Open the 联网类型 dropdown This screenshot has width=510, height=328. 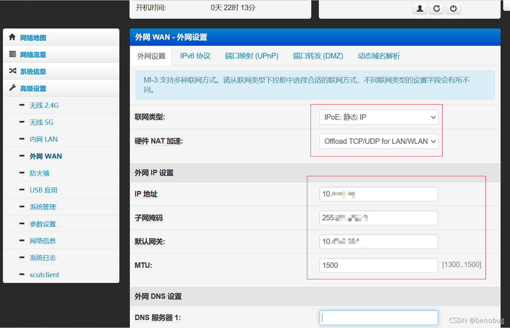379,117
